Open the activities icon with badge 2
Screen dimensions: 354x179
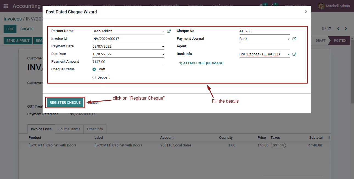point(274,5)
